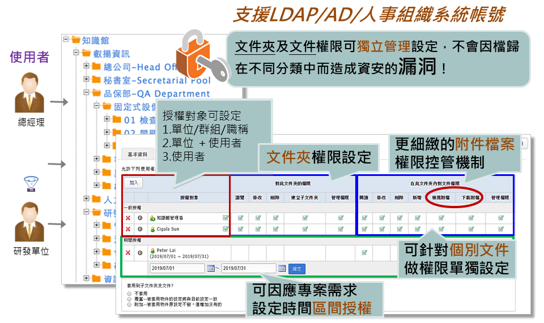Screen dimensions: 544x323
Task: Click the end date field 2019/07/31
Action: [249, 268]
